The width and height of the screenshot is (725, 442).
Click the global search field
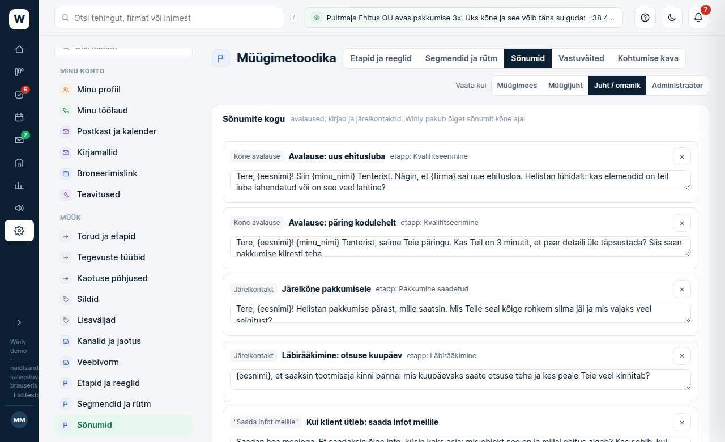click(169, 18)
